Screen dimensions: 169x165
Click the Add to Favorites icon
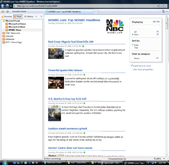8,11
